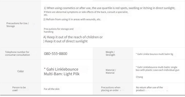Click the 'Keep it out of direct sunlight' line

(x=65, y=41)
